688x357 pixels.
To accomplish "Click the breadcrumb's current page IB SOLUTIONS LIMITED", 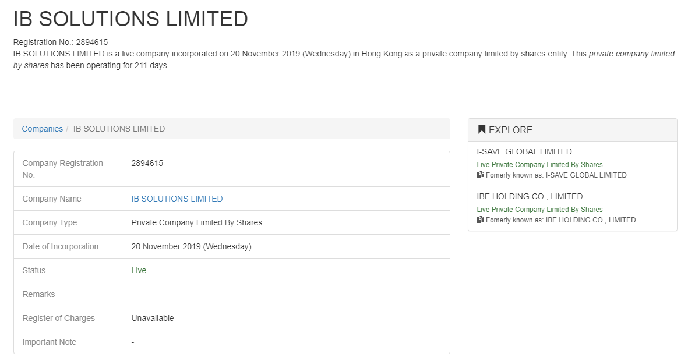I will point(119,129).
